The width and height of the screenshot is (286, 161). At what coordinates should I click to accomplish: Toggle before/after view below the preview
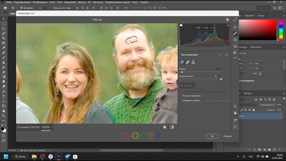[172, 127]
